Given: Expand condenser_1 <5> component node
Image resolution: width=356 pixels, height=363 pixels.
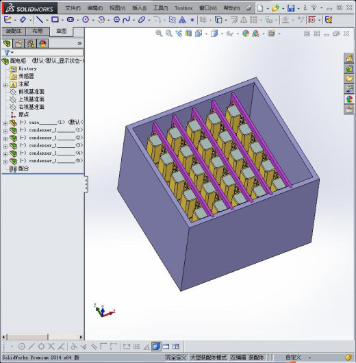Looking at the screenshot, I should point(5,162).
